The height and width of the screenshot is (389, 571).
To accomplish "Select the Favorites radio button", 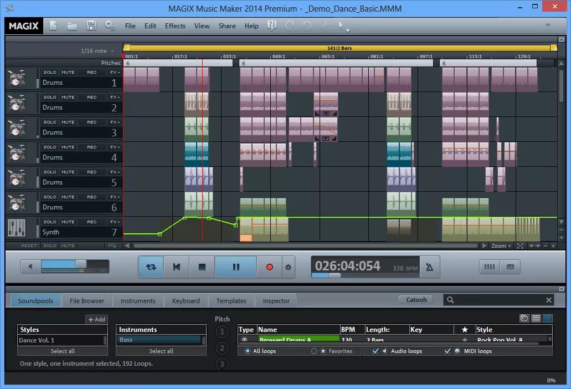I will tap(314, 351).
